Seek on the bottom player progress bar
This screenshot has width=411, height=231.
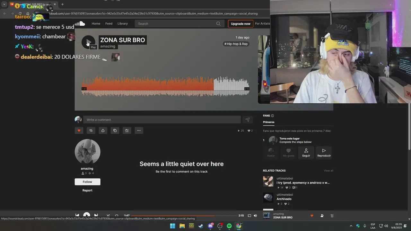184,216
